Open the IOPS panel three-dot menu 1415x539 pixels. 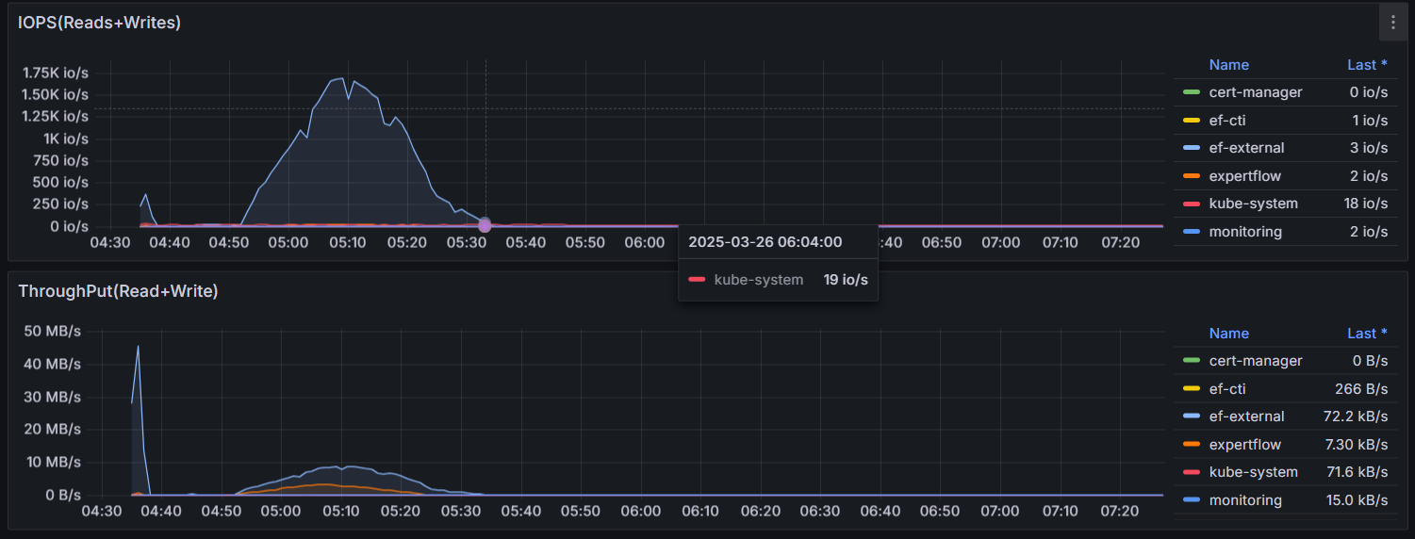click(1392, 23)
